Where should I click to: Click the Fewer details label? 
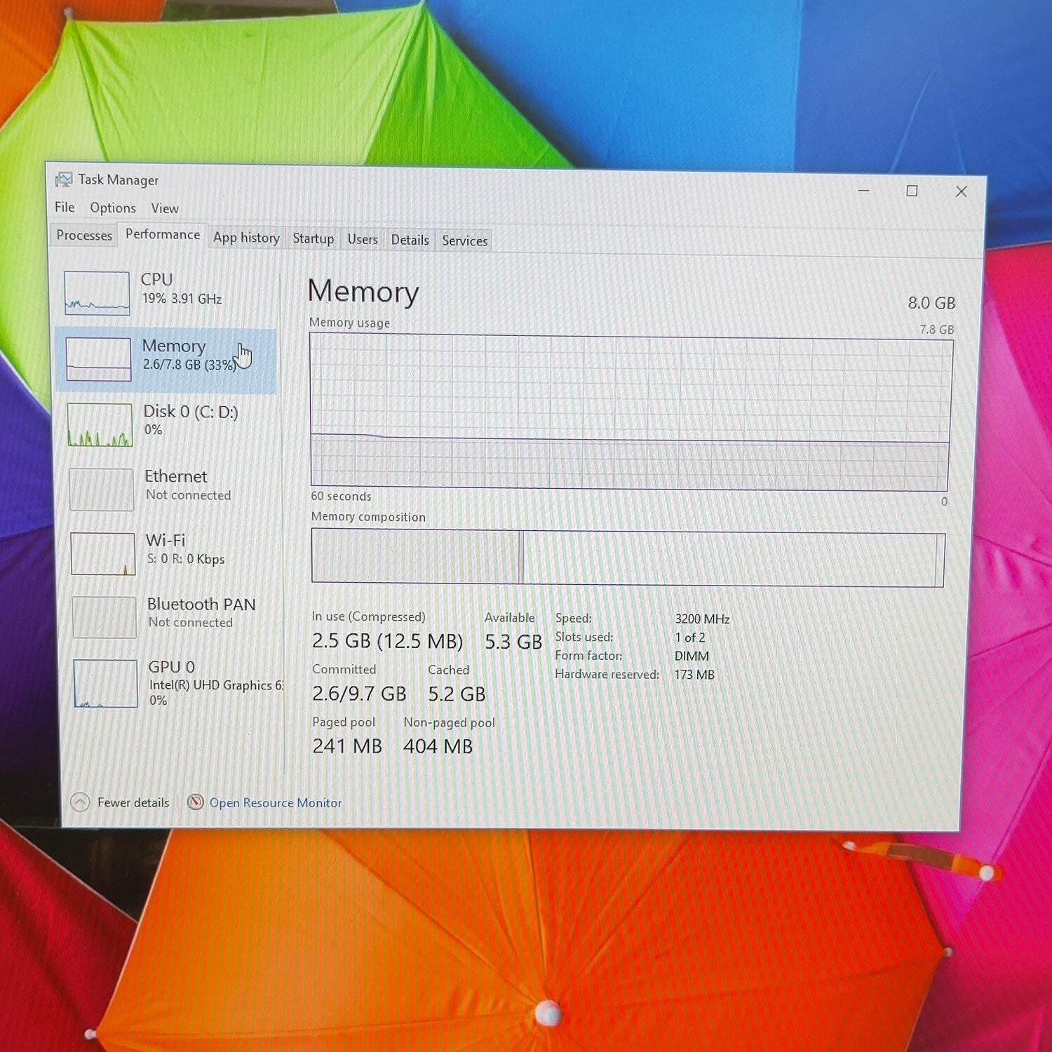[133, 802]
